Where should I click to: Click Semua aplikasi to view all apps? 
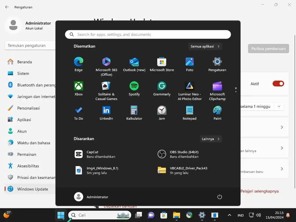click(205, 47)
